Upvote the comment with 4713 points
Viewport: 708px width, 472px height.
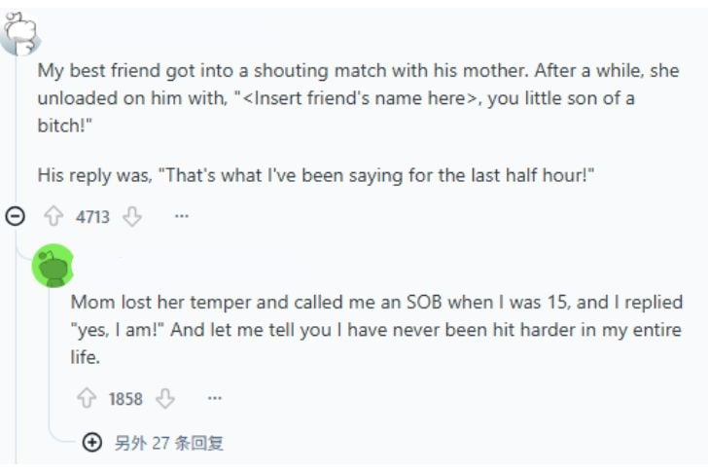coord(56,217)
